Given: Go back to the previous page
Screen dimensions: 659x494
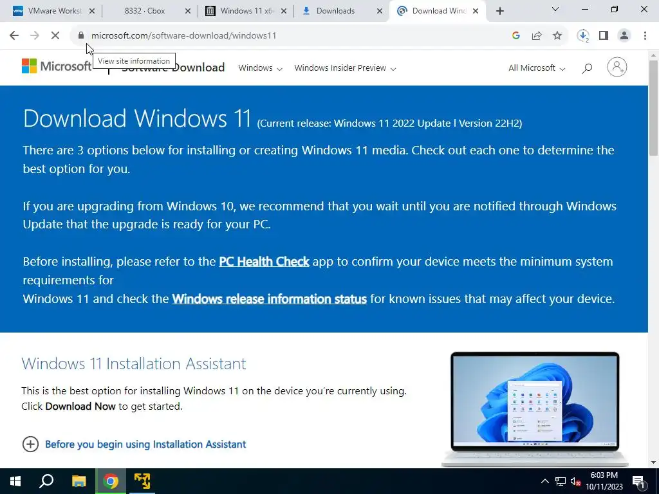Looking at the screenshot, I should (x=14, y=36).
